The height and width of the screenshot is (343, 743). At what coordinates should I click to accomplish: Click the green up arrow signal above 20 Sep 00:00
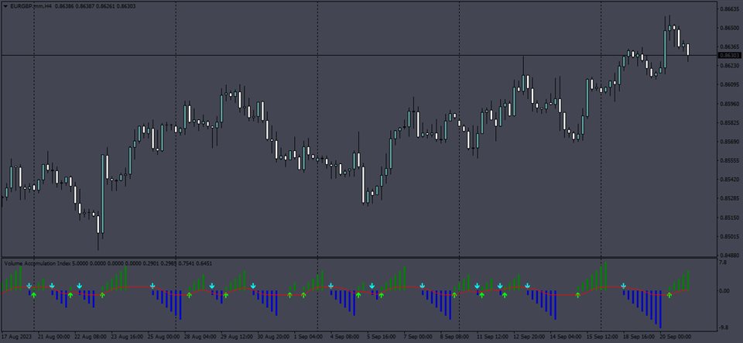[x=669, y=295]
